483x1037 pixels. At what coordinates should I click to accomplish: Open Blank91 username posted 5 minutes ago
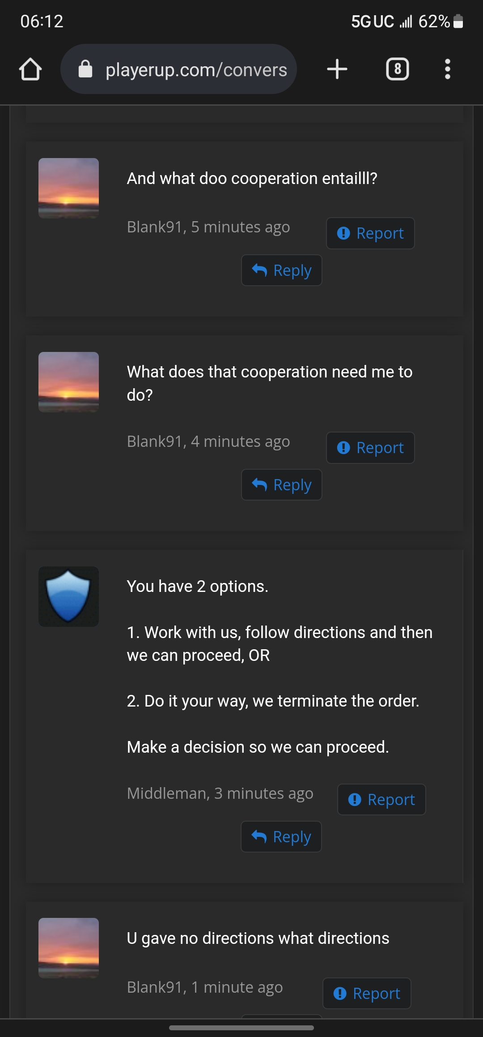click(x=155, y=227)
